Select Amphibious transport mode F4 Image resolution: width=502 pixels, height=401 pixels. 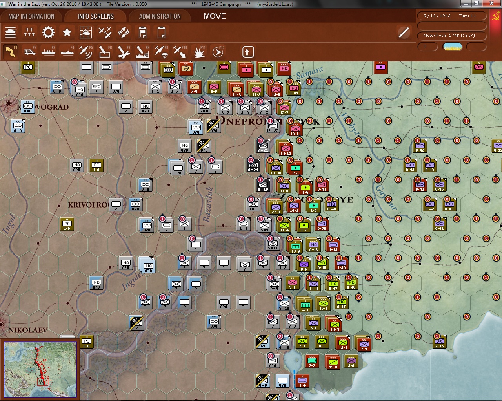click(67, 52)
